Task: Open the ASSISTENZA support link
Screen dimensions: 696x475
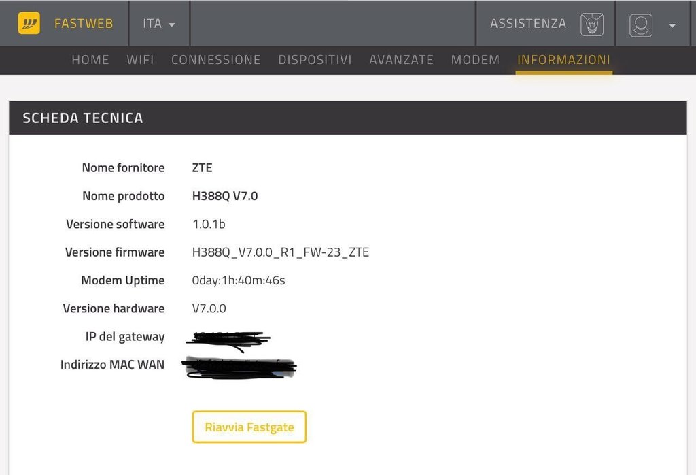Action: (528, 23)
